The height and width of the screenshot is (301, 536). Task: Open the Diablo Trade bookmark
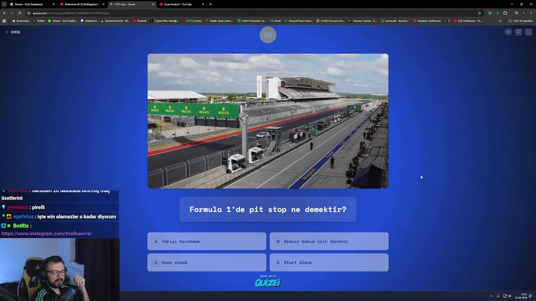coord(219,20)
